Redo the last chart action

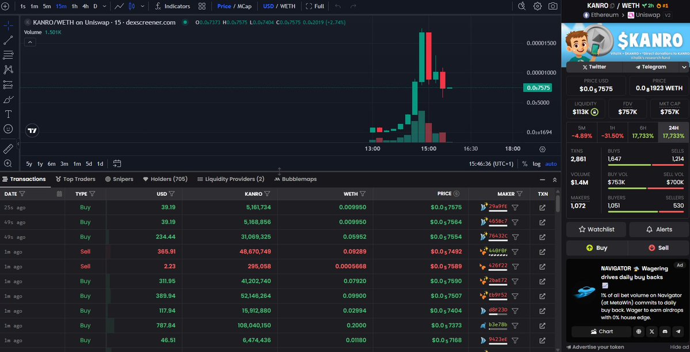click(353, 6)
